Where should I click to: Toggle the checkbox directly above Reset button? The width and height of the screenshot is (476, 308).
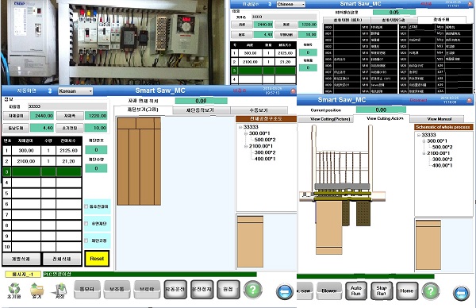(86, 241)
